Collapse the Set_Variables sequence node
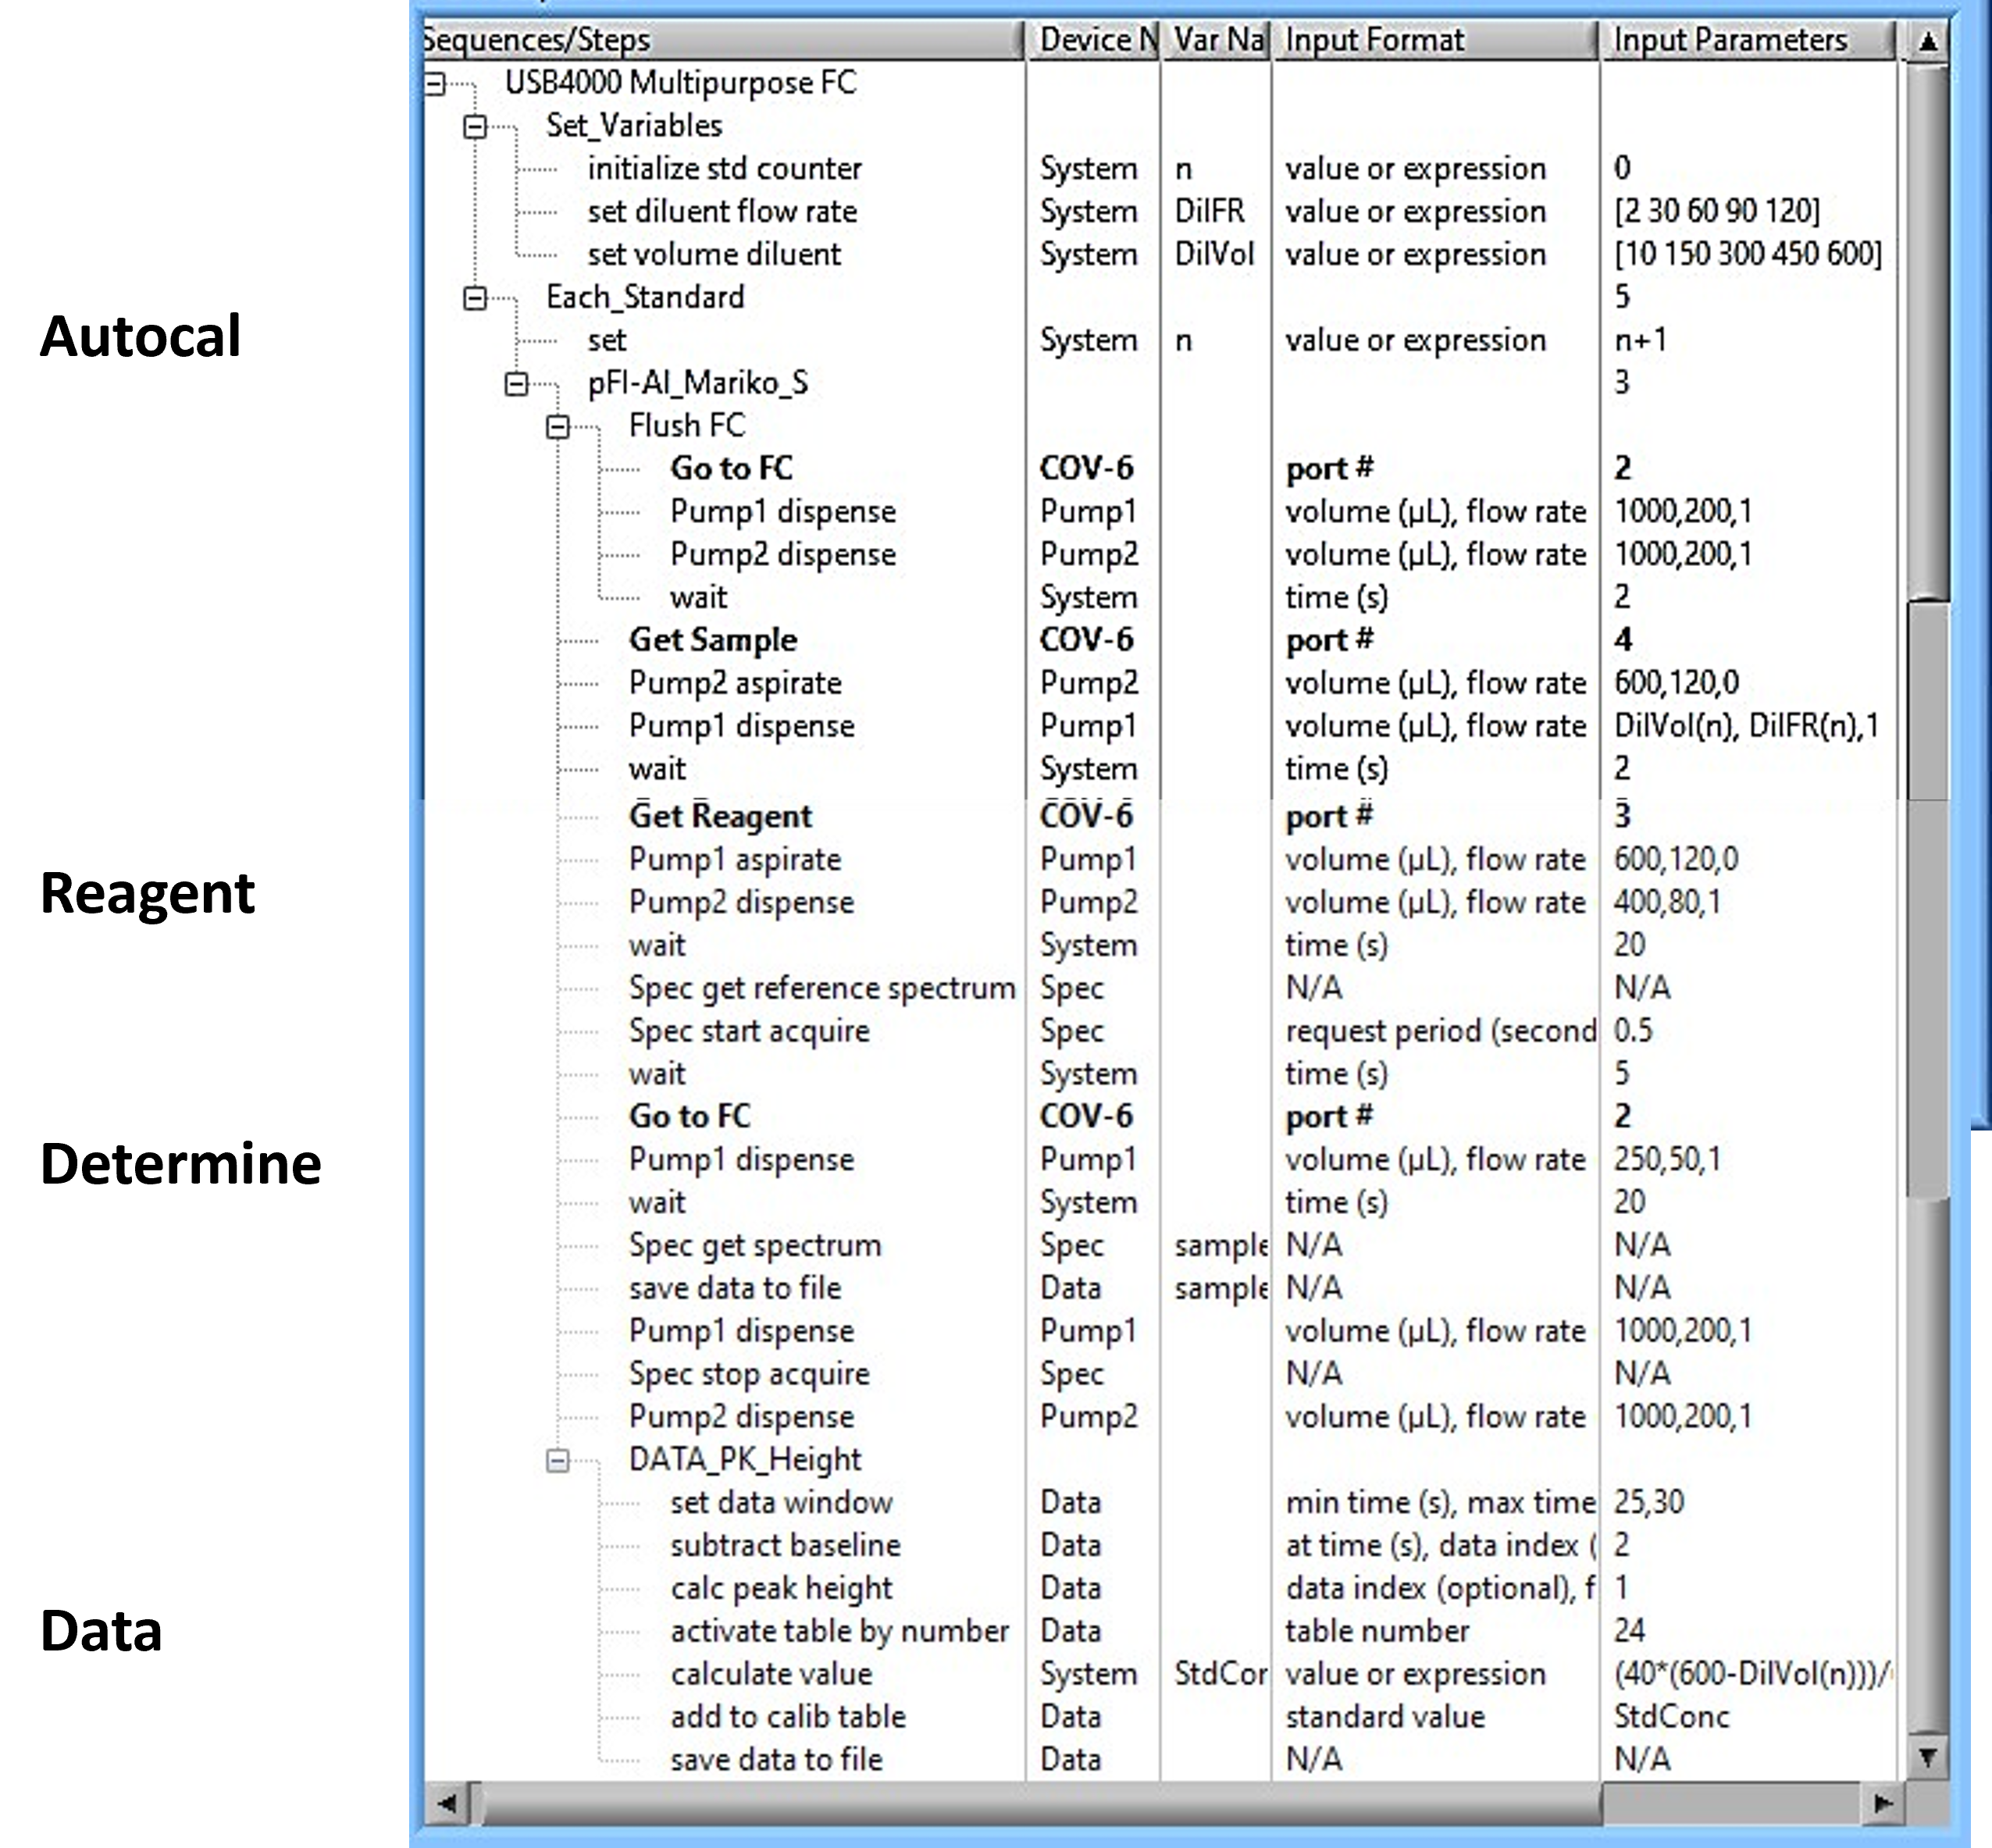1992x1848 pixels. point(476,127)
